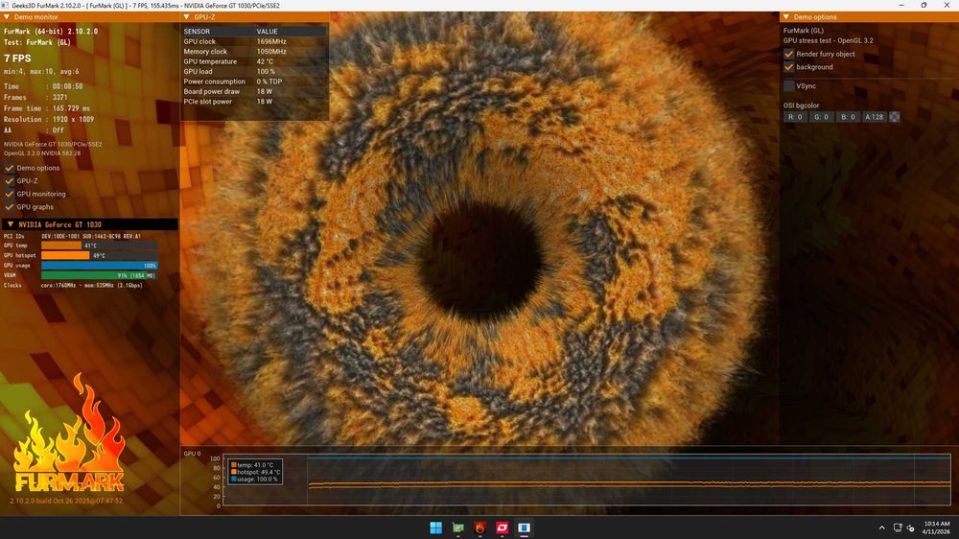Collapse the GPU-Z panel
The image size is (959, 539).
187,17
